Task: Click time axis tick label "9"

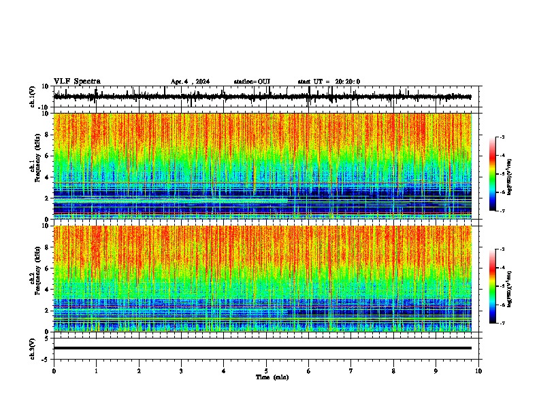Action: click(436, 371)
